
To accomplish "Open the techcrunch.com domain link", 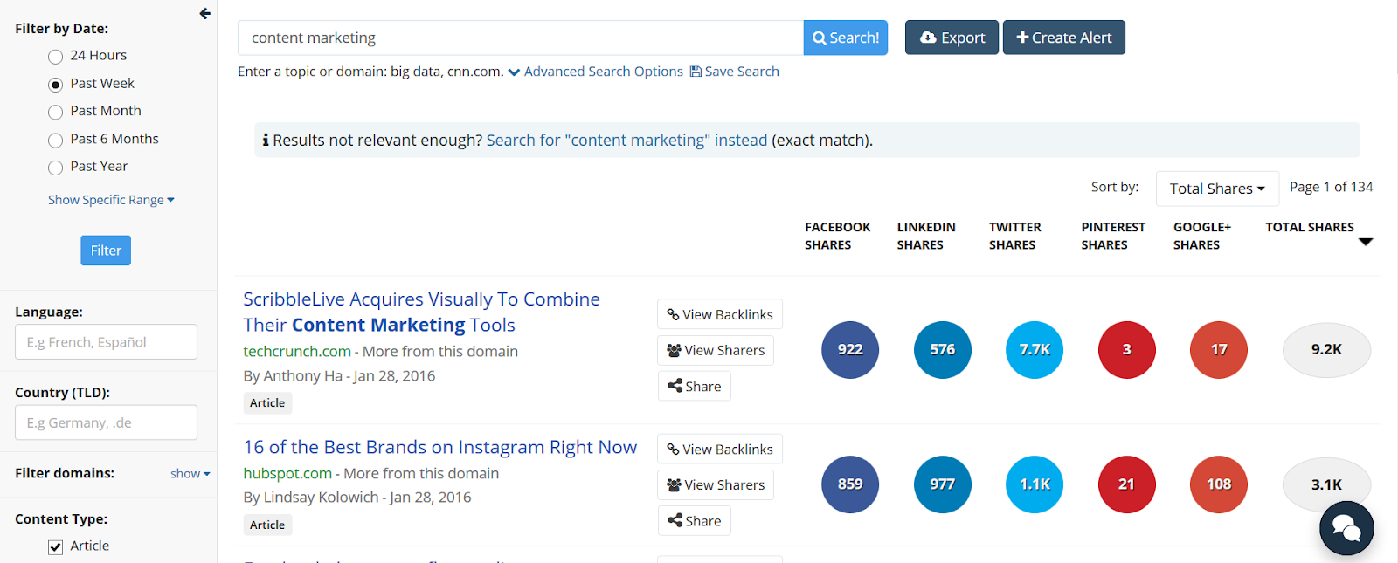I will 297,351.
